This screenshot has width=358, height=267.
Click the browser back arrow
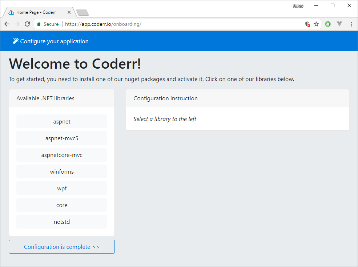pyautogui.click(x=7, y=24)
